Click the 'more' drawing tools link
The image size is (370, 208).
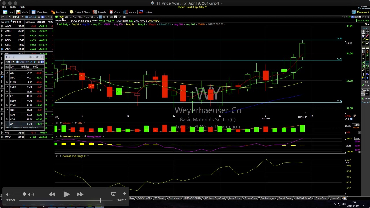pos(365,28)
